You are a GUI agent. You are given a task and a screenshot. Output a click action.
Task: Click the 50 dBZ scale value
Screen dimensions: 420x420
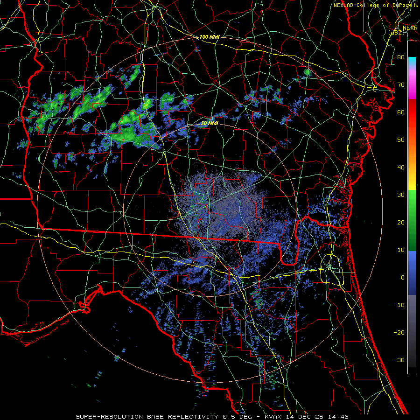401,140
